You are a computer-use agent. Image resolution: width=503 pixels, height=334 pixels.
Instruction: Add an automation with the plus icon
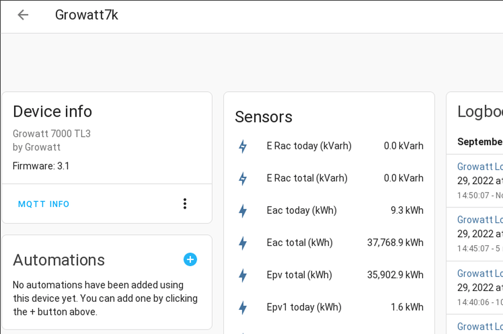(190, 259)
